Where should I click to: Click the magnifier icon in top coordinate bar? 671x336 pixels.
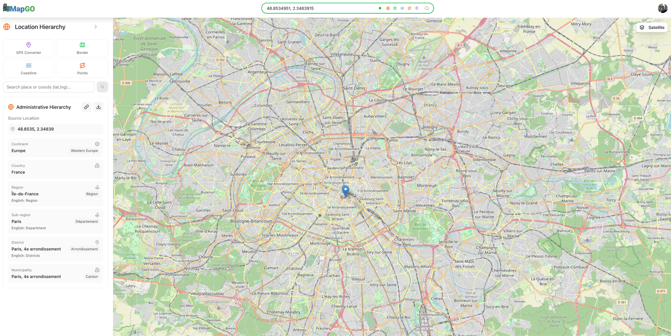click(427, 8)
